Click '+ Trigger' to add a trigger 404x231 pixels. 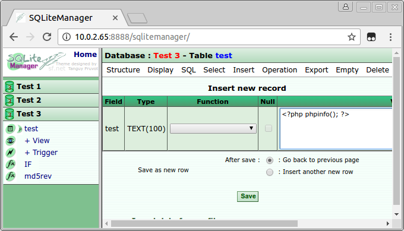click(41, 153)
